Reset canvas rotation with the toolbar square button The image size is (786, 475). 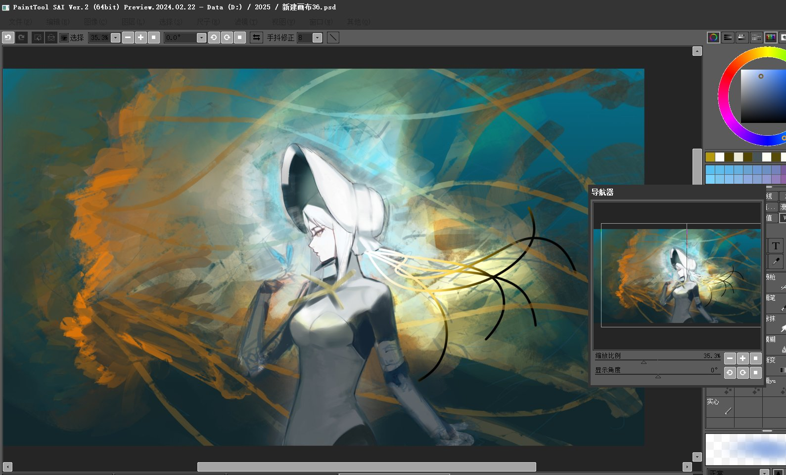pyautogui.click(x=240, y=38)
